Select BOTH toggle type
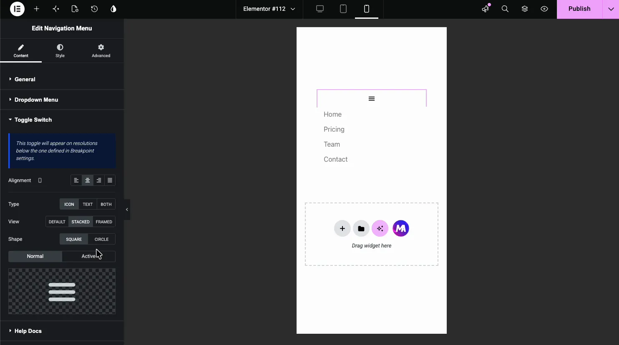Image resolution: width=619 pixels, height=345 pixels. 106,204
